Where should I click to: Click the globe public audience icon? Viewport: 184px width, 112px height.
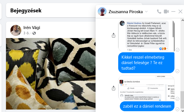point(34,33)
